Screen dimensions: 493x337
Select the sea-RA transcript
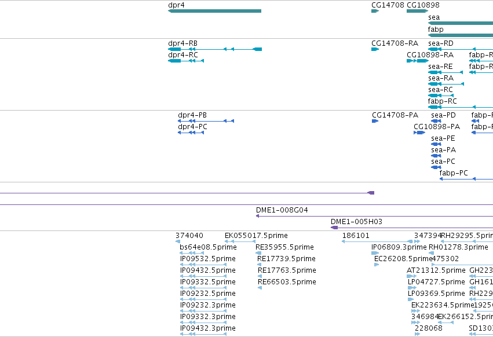click(446, 84)
